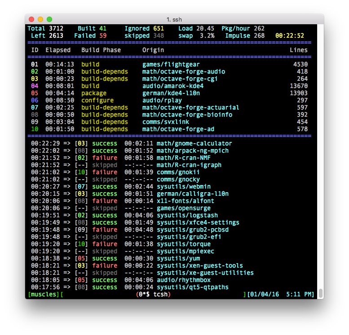Click the 'Build Phase' column header
The height and width of the screenshot is (335, 349).
[101, 50]
